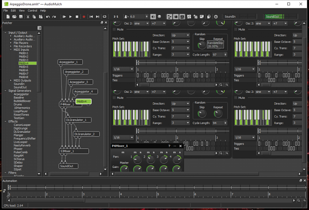Click the Save document toolbar icon
The height and width of the screenshot is (210, 309).
pos(21,16)
